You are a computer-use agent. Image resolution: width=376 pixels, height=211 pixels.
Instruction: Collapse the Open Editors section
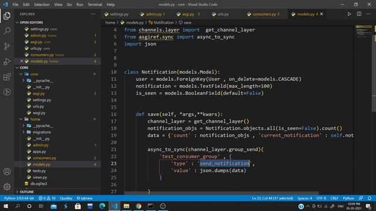coord(17,22)
